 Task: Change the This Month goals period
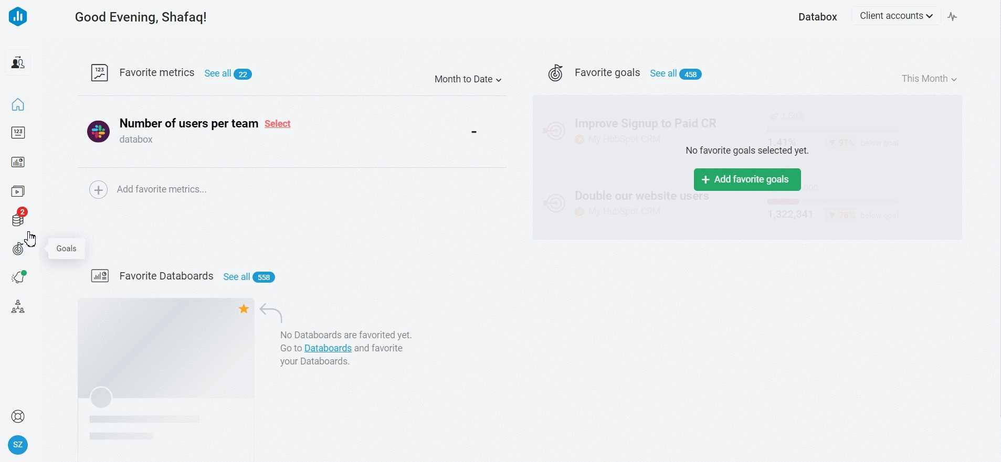pos(929,78)
